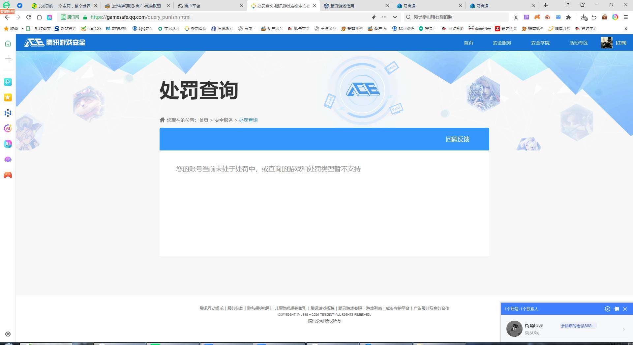The height and width of the screenshot is (345, 633).
Task: Open the settings gear at sidebar bottom
Action: click(x=8, y=334)
